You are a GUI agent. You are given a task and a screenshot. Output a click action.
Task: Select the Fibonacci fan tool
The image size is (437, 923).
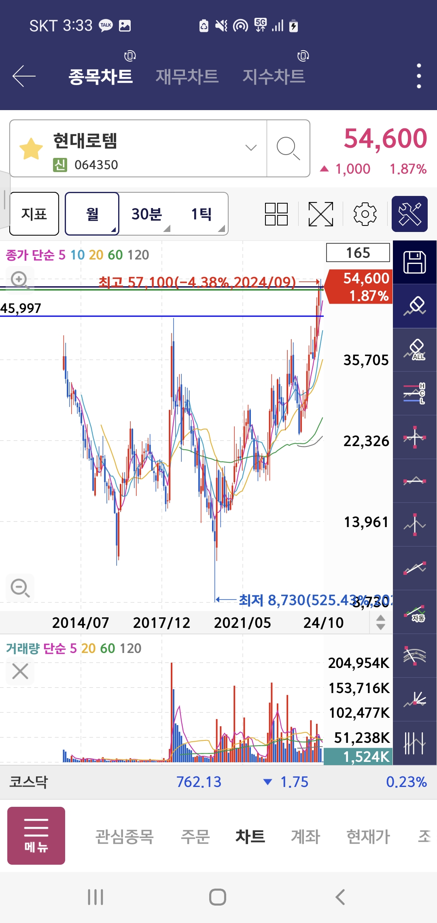click(x=415, y=700)
